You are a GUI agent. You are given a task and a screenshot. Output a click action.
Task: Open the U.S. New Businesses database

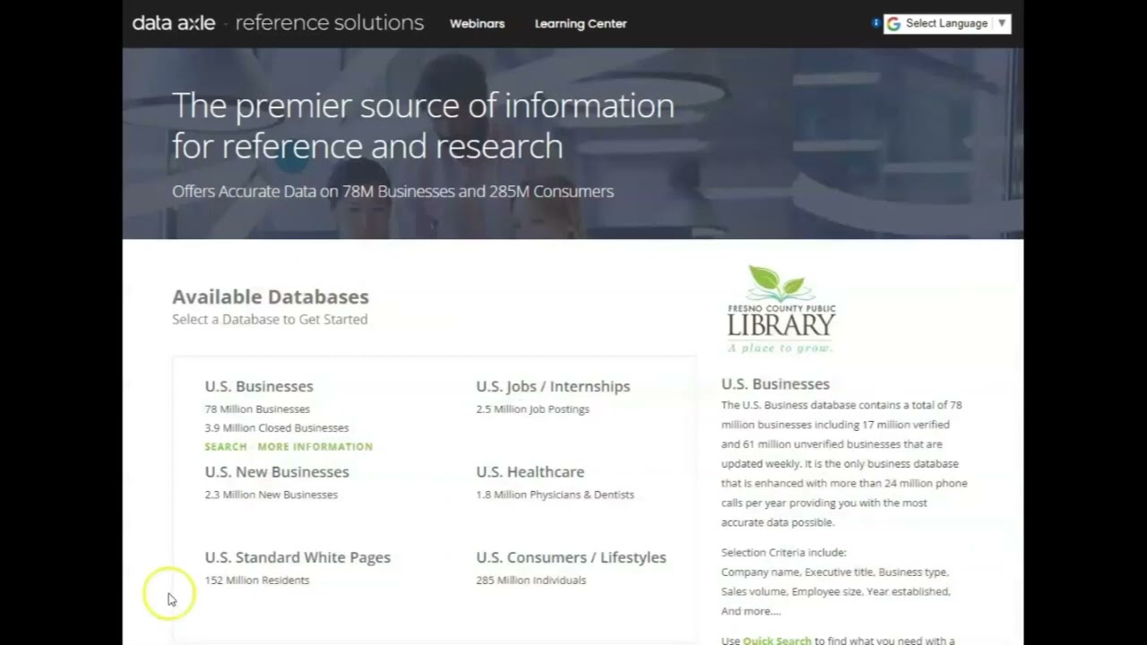277,471
